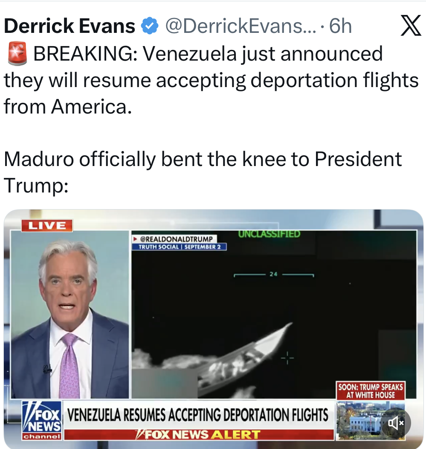
Task: Open Derrick Evans's profile via the display name
Action: tap(70, 26)
